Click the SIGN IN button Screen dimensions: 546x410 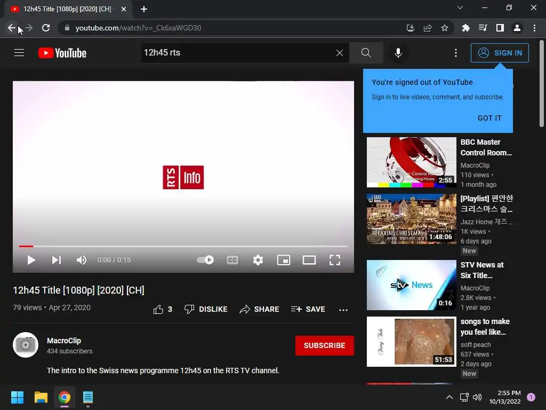(500, 53)
